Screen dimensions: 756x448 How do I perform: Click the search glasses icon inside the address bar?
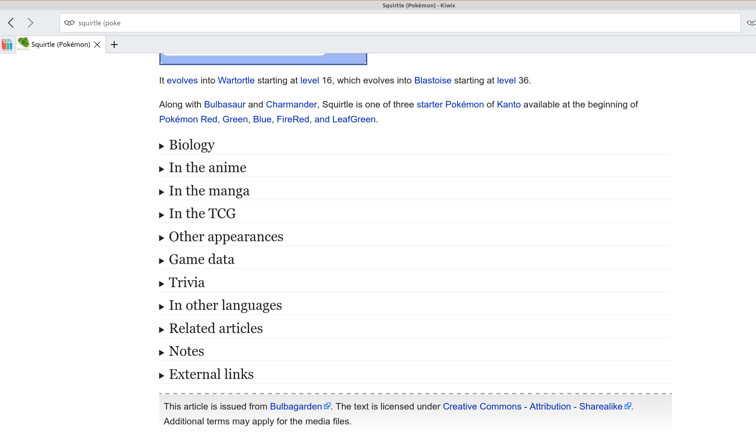click(x=69, y=23)
